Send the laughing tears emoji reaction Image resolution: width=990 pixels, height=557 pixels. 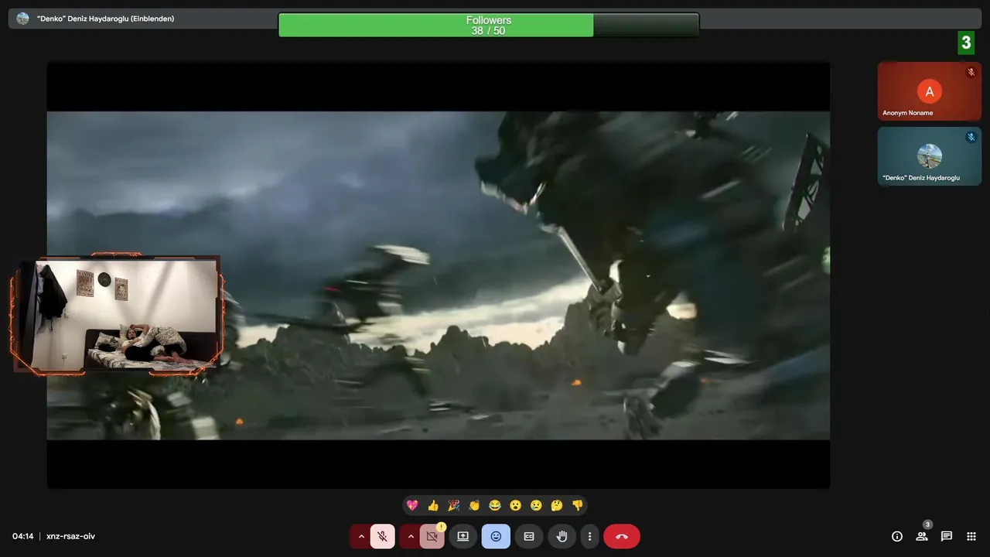point(495,505)
